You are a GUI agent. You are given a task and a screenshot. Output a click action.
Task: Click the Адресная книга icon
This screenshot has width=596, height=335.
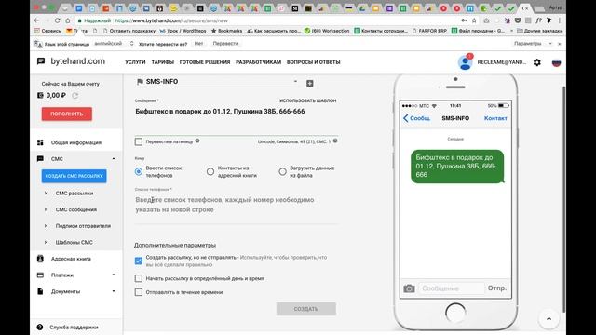[x=40, y=259]
